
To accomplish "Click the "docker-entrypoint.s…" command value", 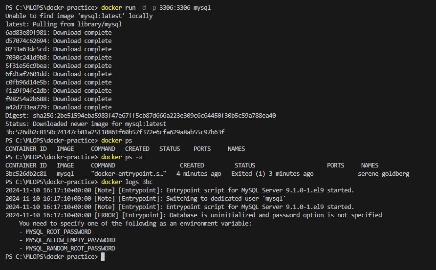I will point(129,174).
